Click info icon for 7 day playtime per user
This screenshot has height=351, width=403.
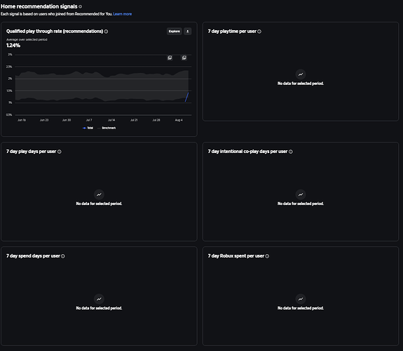pyautogui.click(x=259, y=32)
